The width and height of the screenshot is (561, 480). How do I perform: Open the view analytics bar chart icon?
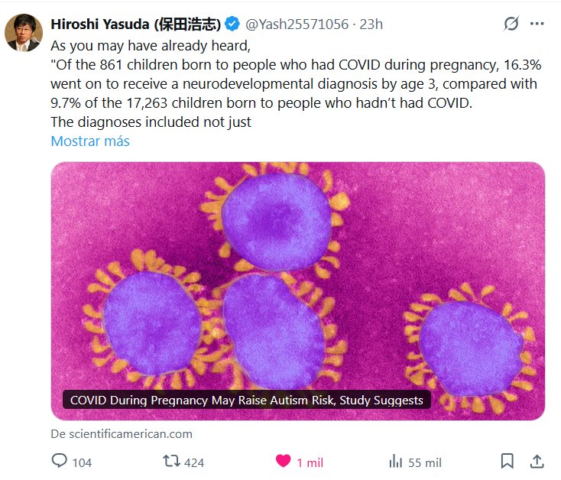tap(396, 462)
